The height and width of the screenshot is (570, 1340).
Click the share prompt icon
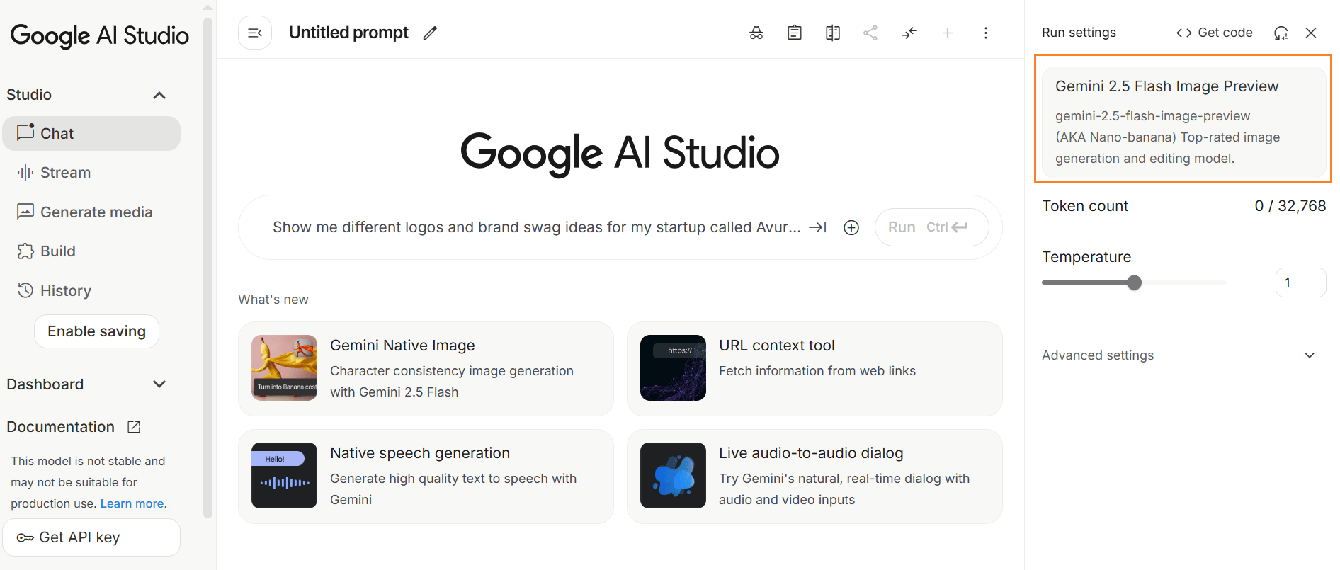click(x=870, y=33)
